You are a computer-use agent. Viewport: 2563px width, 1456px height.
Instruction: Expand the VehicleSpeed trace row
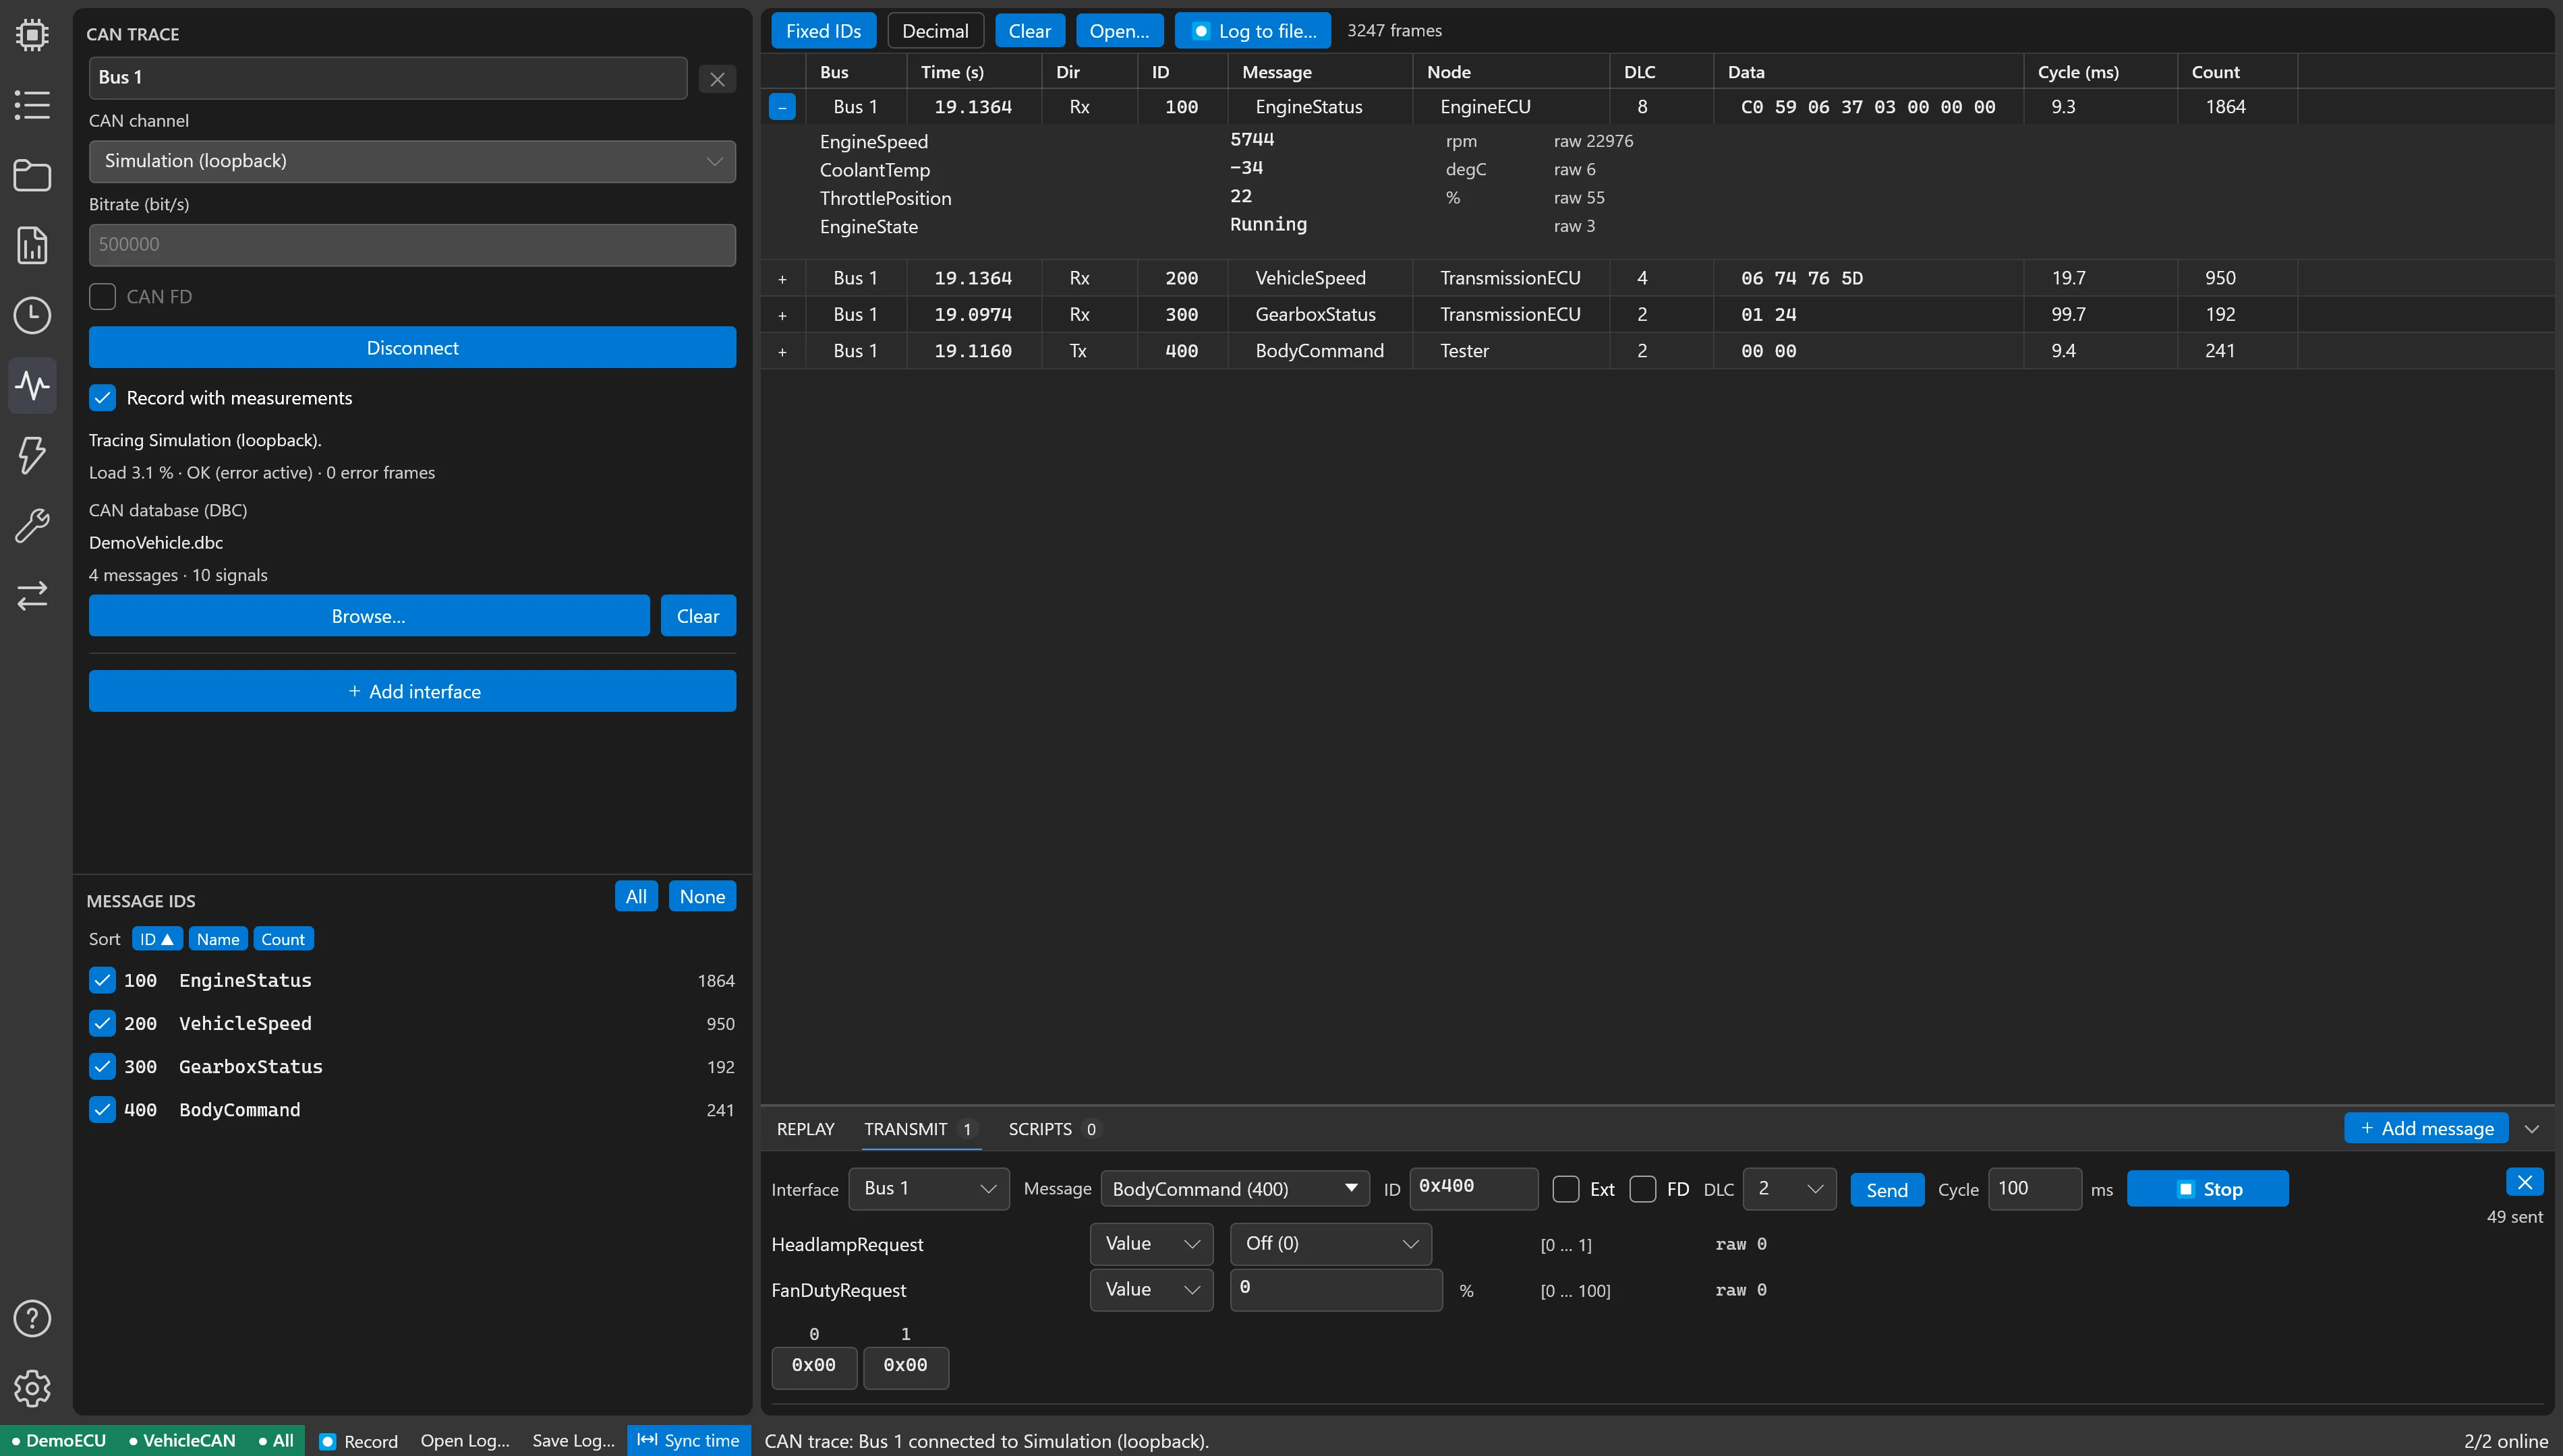pyautogui.click(x=782, y=279)
